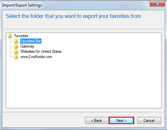Screen dimensions: 167x130
Task: Cancel the export wizard
Action: tap(149, 121)
